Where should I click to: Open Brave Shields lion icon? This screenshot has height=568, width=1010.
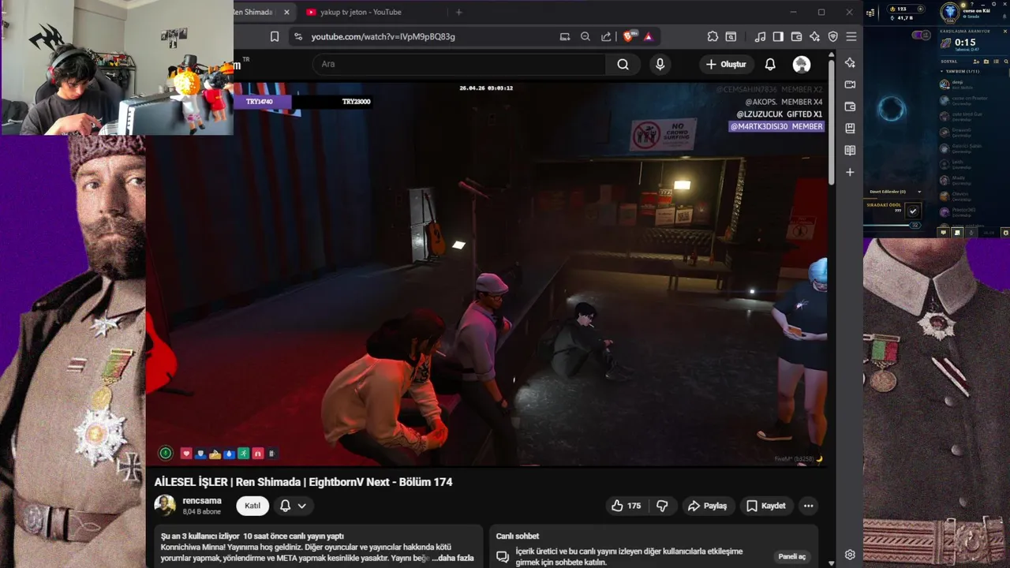[x=630, y=36]
